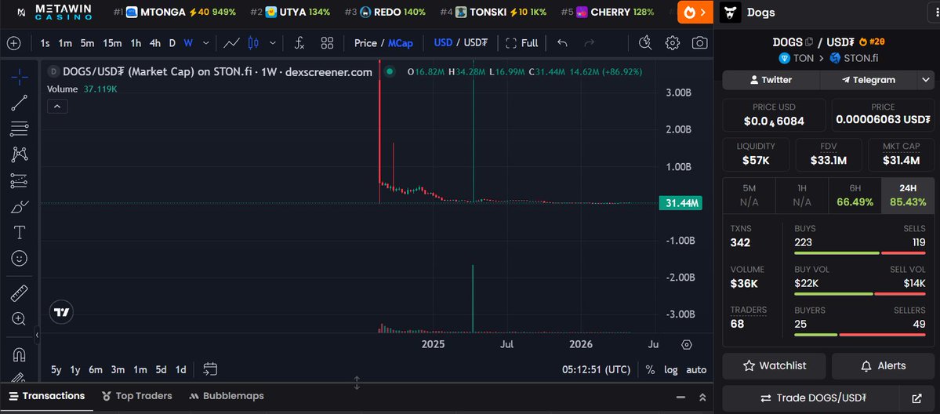
Task: Select the 24H stats tab
Action: coord(908,195)
